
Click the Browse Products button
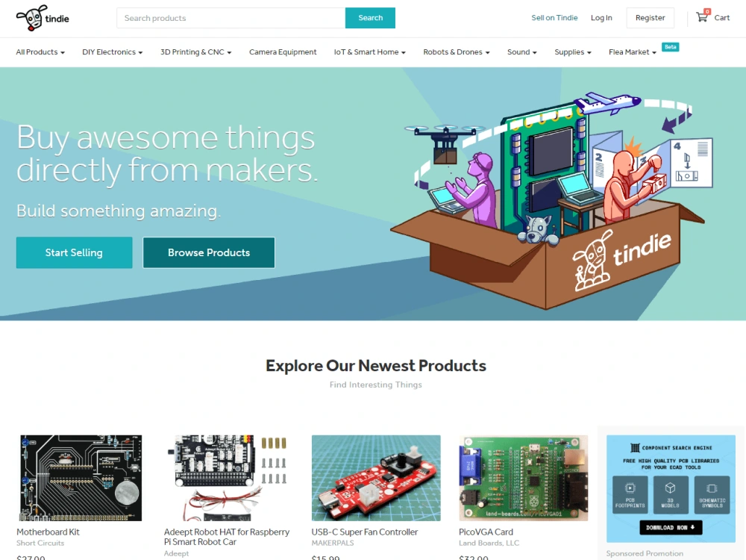pos(209,252)
